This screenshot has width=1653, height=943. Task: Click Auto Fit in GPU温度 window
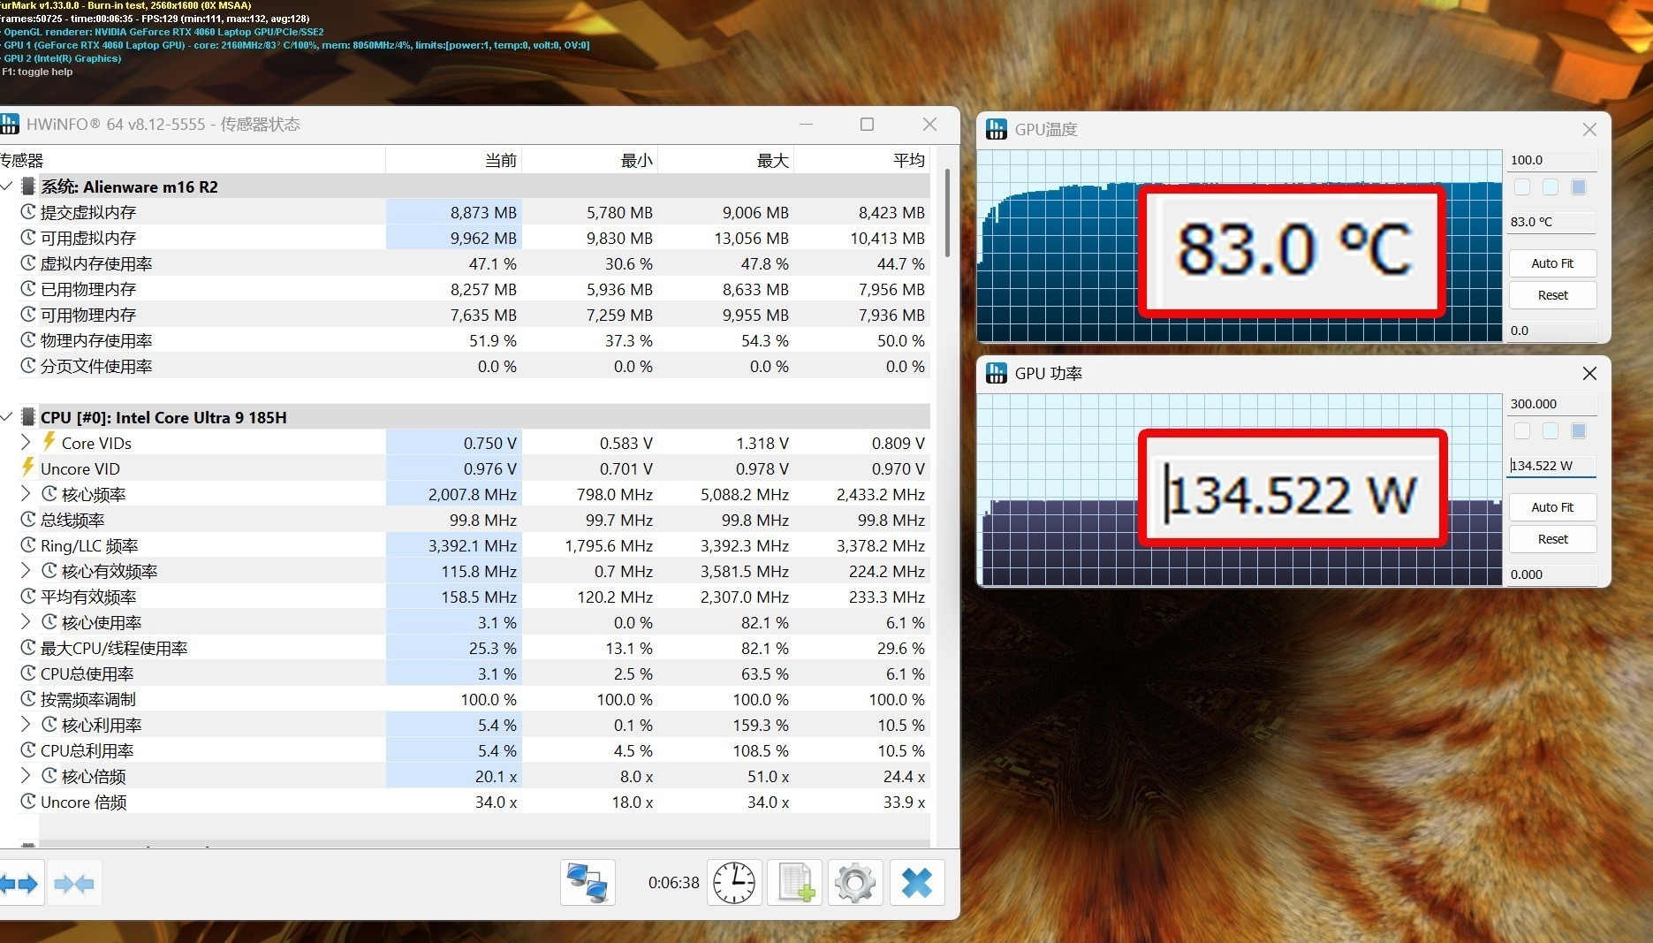pos(1552,263)
